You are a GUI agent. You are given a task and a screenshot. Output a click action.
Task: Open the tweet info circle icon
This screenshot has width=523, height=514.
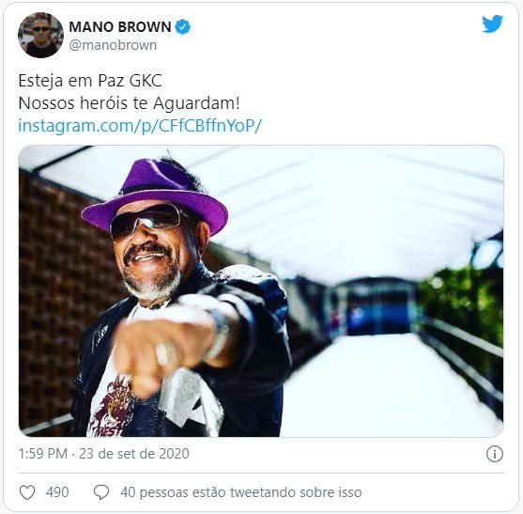pos(494,454)
